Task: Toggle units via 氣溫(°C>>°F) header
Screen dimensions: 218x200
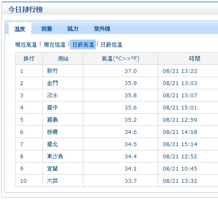Action: (x=120, y=59)
